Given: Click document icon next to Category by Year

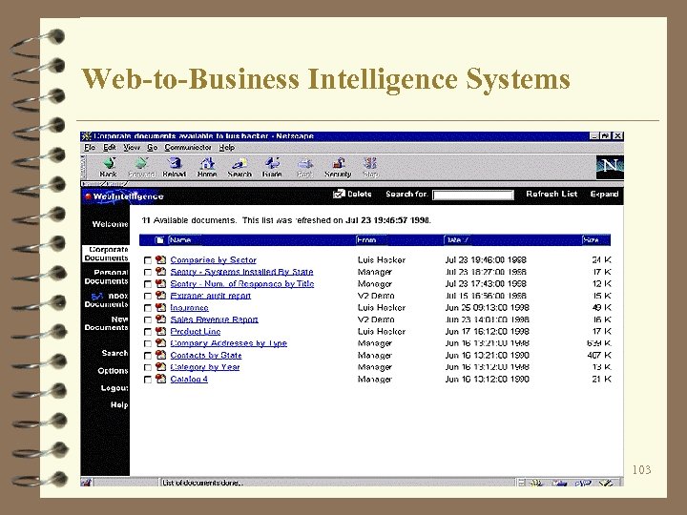Looking at the screenshot, I should point(161,367).
